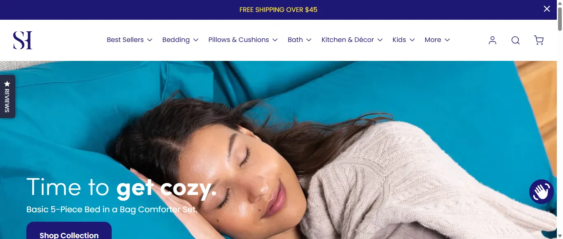Click the Free Shipping Over $45 text
The height and width of the screenshot is (239, 563).
[x=278, y=9]
